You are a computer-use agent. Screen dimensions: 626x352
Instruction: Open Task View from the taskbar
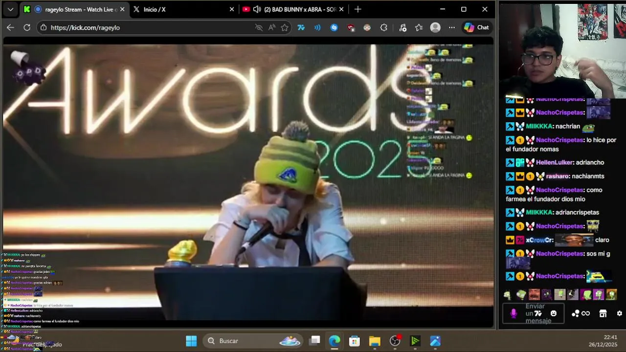[x=315, y=341]
